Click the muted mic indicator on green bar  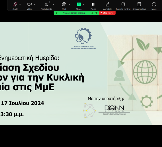(92, 13)
